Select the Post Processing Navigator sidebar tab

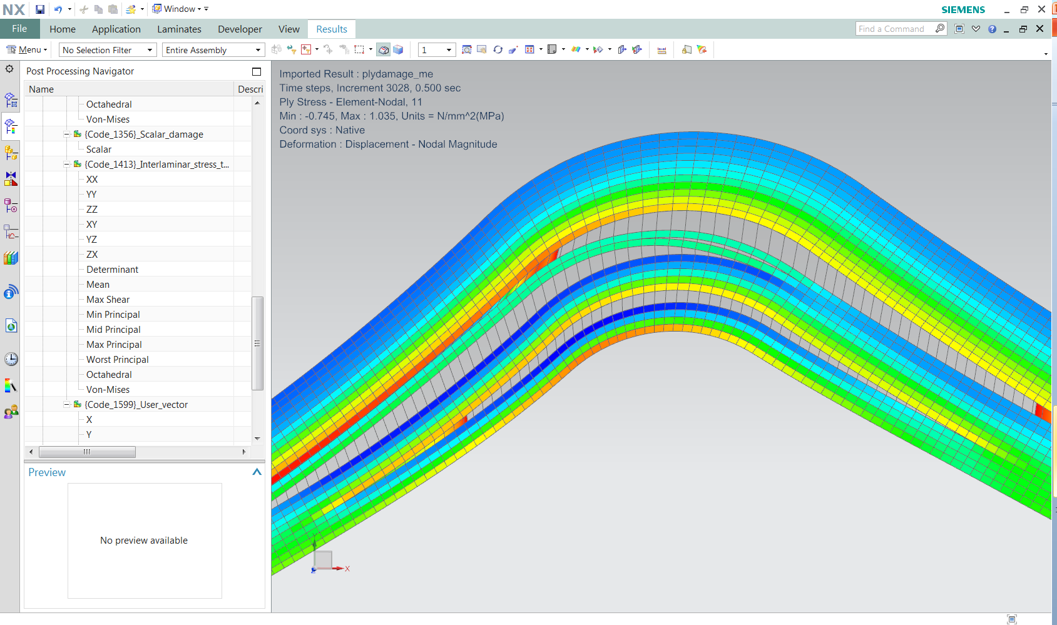point(11,127)
